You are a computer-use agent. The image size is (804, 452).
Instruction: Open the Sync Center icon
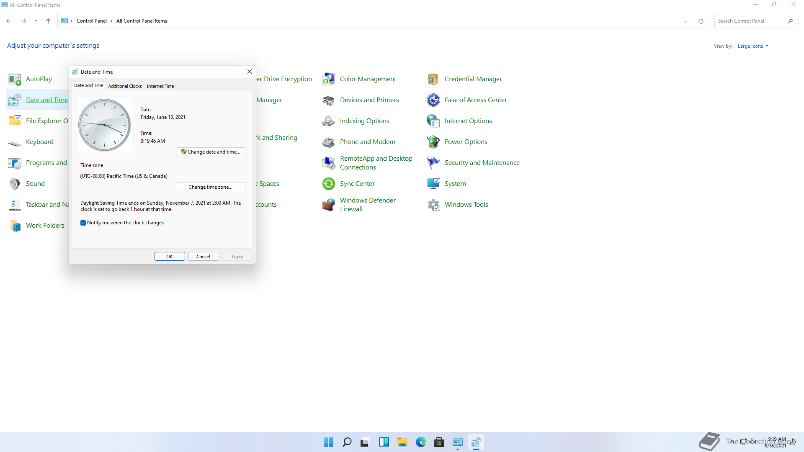coord(329,184)
